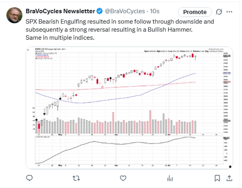242x188 pixels.
Task: Bookmark this post
Action: coord(217,178)
